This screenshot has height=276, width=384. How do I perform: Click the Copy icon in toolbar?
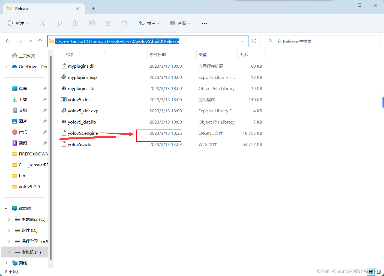click(x=59, y=23)
